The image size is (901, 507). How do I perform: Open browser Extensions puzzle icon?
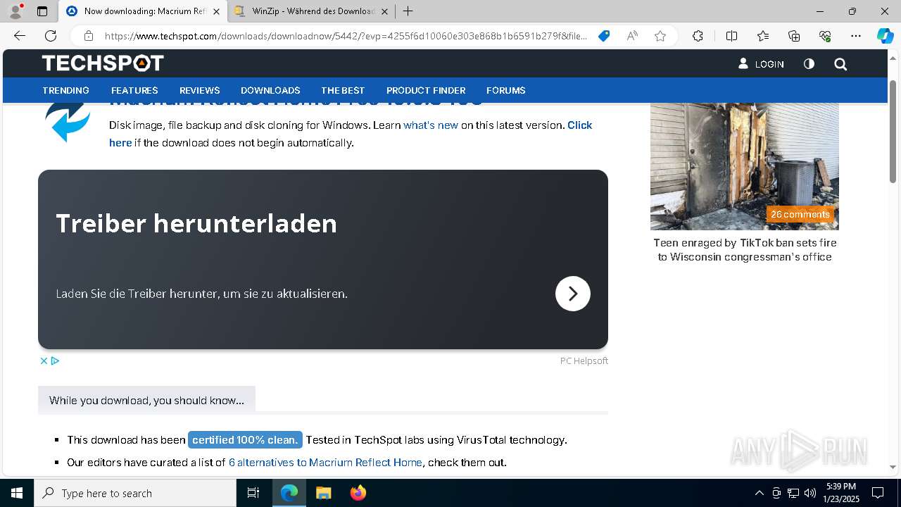coord(698,36)
